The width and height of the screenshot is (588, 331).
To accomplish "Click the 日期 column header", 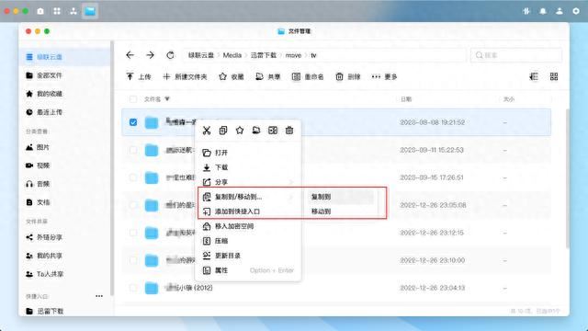I will pyautogui.click(x=406, y=99).
